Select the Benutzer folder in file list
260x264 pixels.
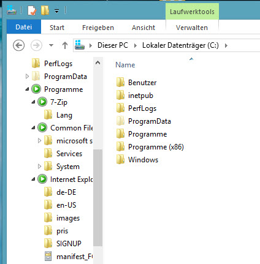(x=142, y=83)
